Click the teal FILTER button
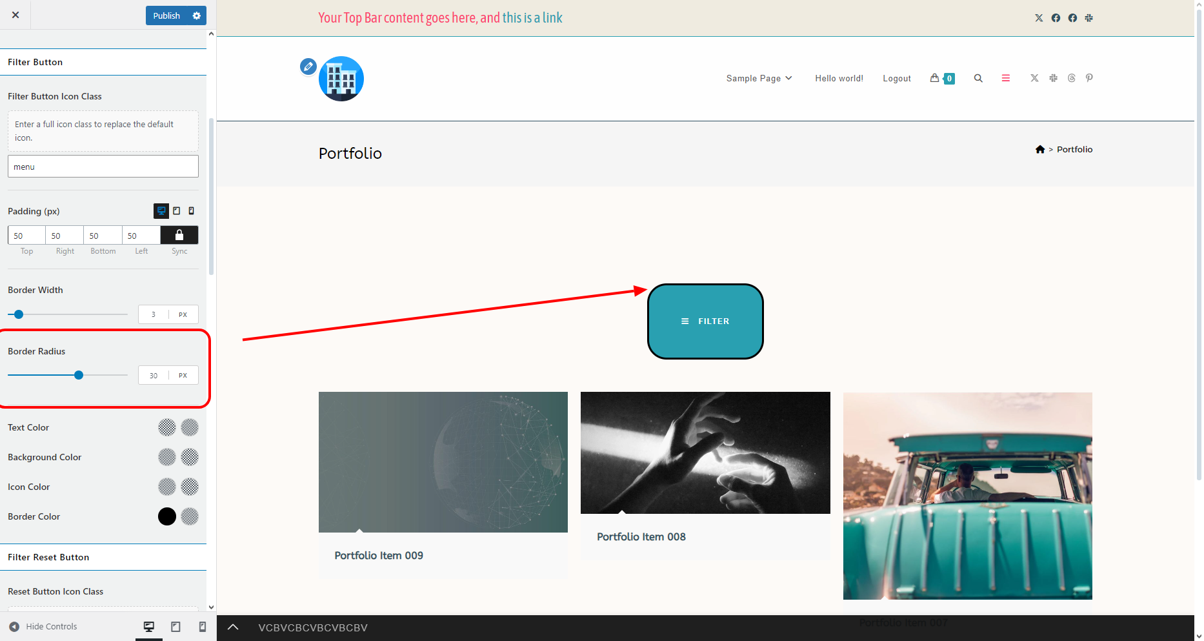1204x641 pixels. 705,321
